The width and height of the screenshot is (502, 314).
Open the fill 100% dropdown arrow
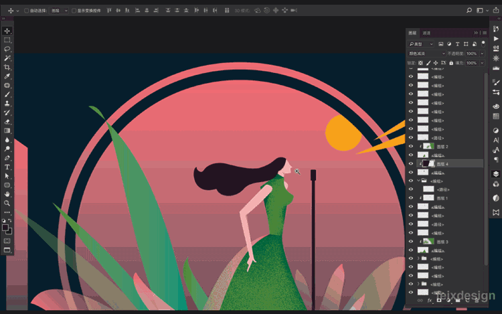click(x=482, y=63)
